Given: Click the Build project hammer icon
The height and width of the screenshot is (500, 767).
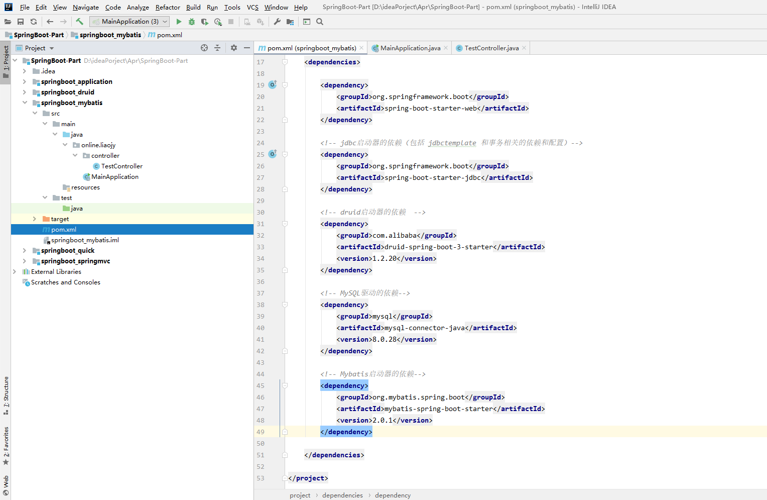Looking at the screenshot, I should point(79,22).
